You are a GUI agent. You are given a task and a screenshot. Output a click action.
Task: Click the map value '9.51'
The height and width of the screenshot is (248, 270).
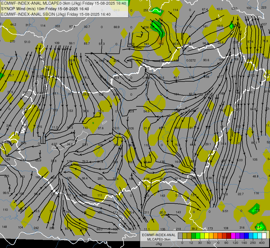coord(225,211)
